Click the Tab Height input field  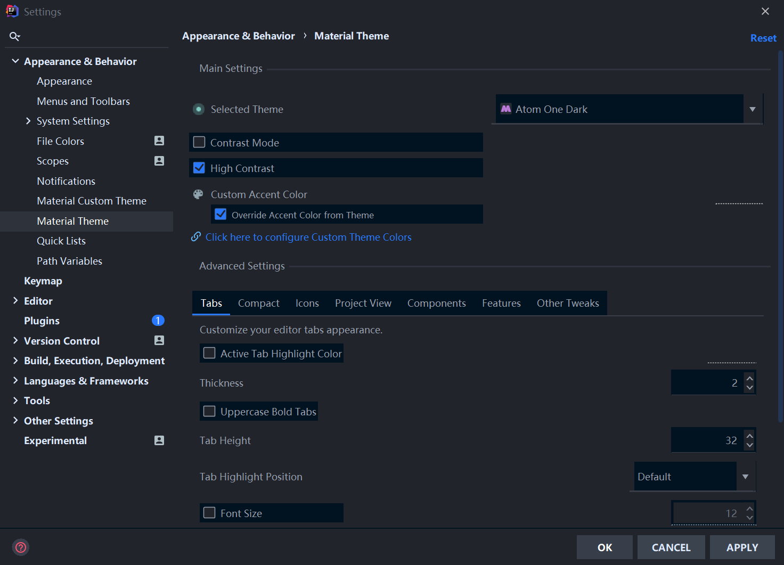coord(708,440)
